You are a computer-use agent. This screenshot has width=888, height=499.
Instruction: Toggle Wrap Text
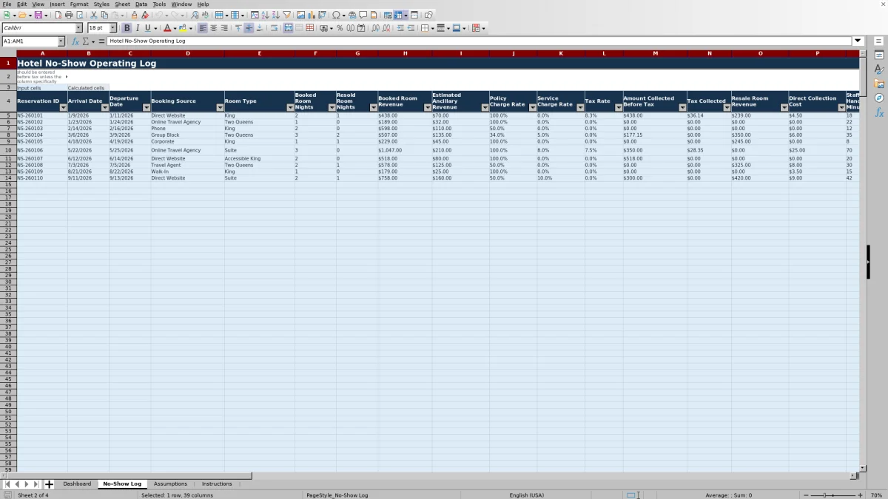(275, 28)
